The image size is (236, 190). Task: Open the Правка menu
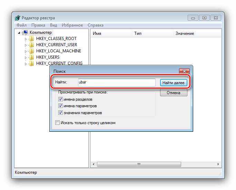tap(38, 25)
